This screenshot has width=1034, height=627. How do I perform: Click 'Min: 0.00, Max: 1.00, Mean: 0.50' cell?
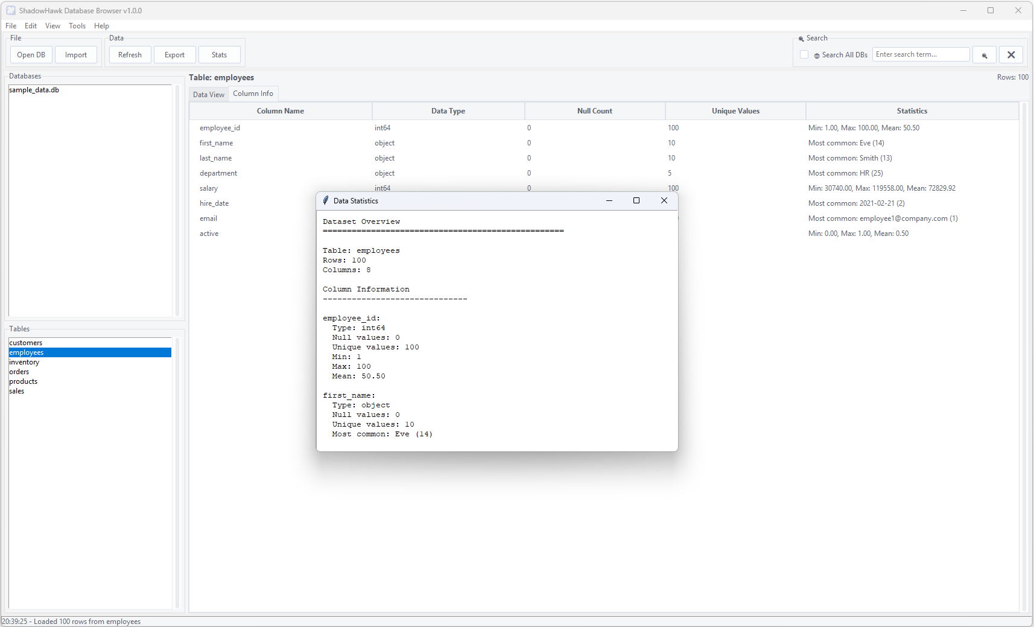click(x=858, y=234)
